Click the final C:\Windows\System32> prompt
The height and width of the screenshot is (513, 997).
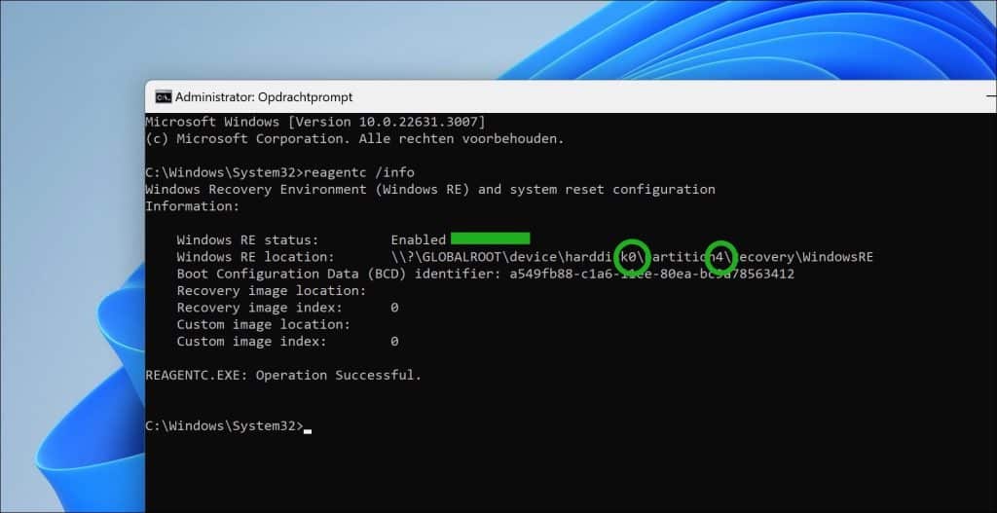click(225, 426)
